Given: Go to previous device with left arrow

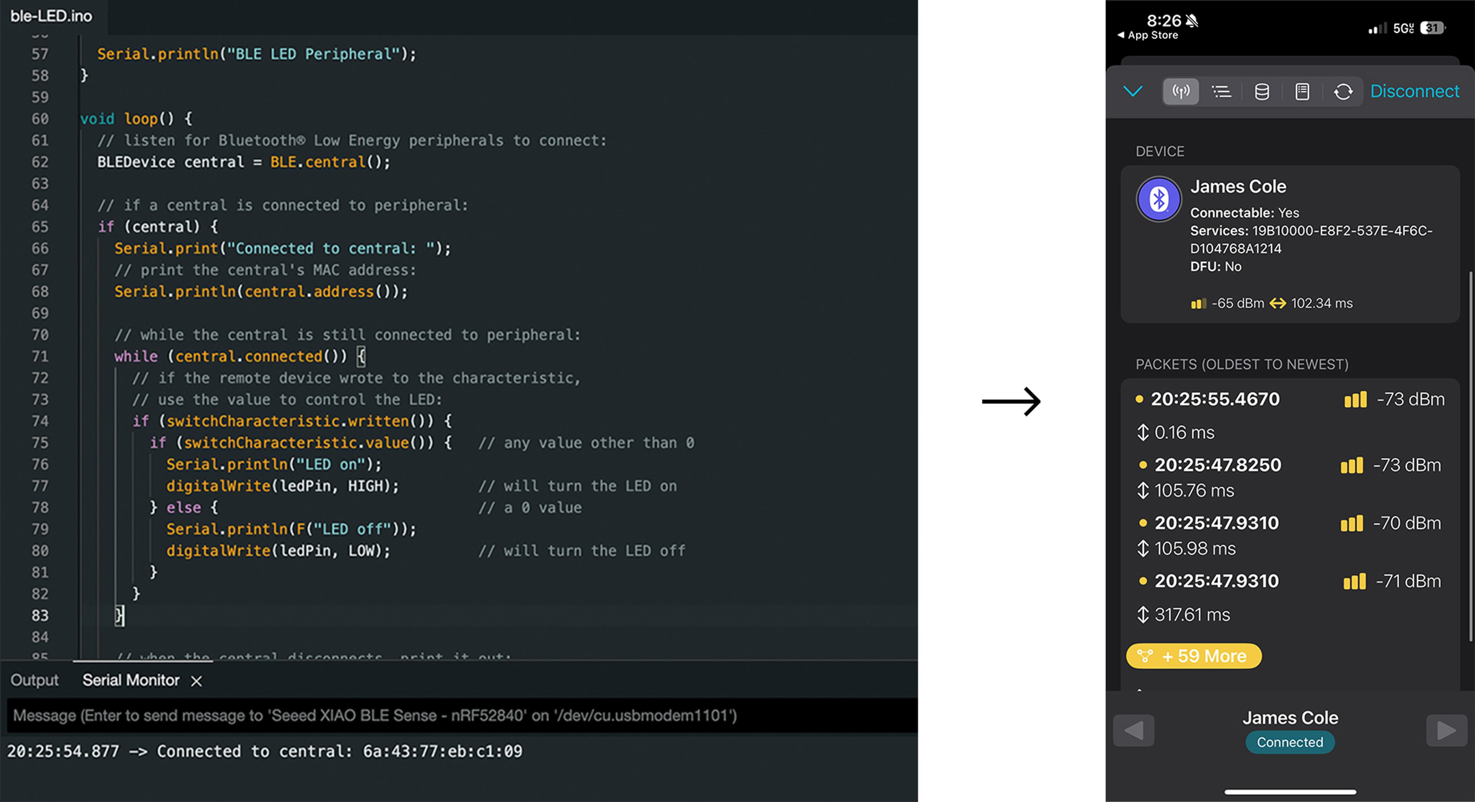Looking at the screenshot, I should coord(1133,731).
